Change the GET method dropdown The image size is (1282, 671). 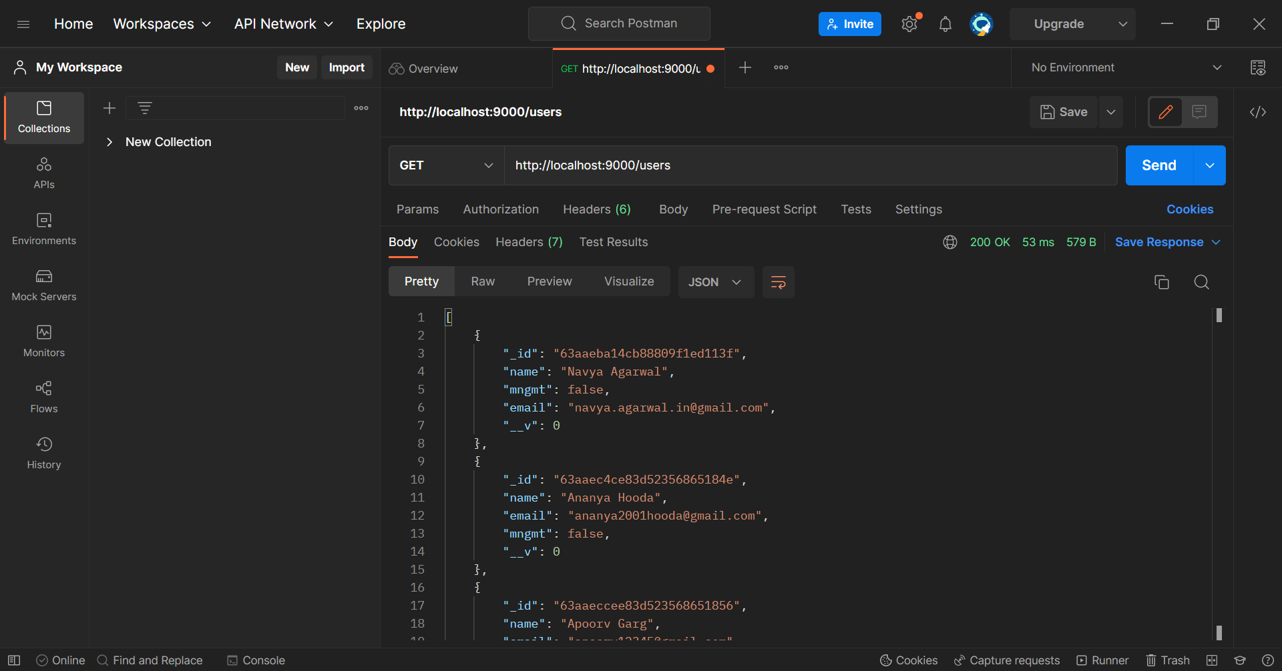(x=447, y=165)
